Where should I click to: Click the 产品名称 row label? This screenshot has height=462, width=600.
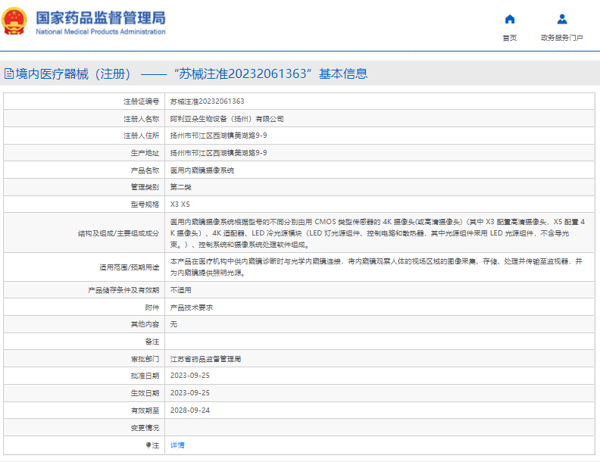[145, 170]
